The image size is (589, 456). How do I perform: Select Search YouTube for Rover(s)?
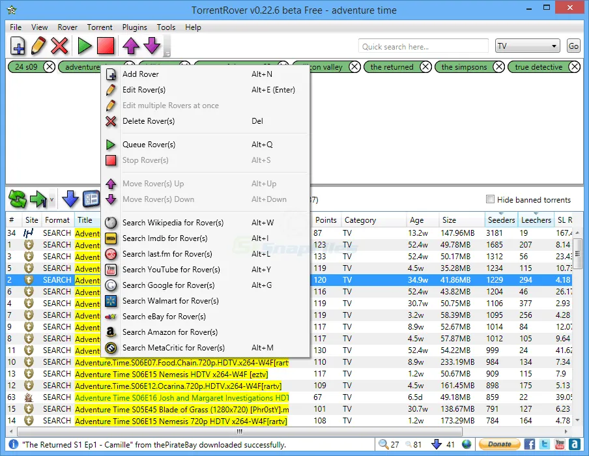click(x=205, y=270)
